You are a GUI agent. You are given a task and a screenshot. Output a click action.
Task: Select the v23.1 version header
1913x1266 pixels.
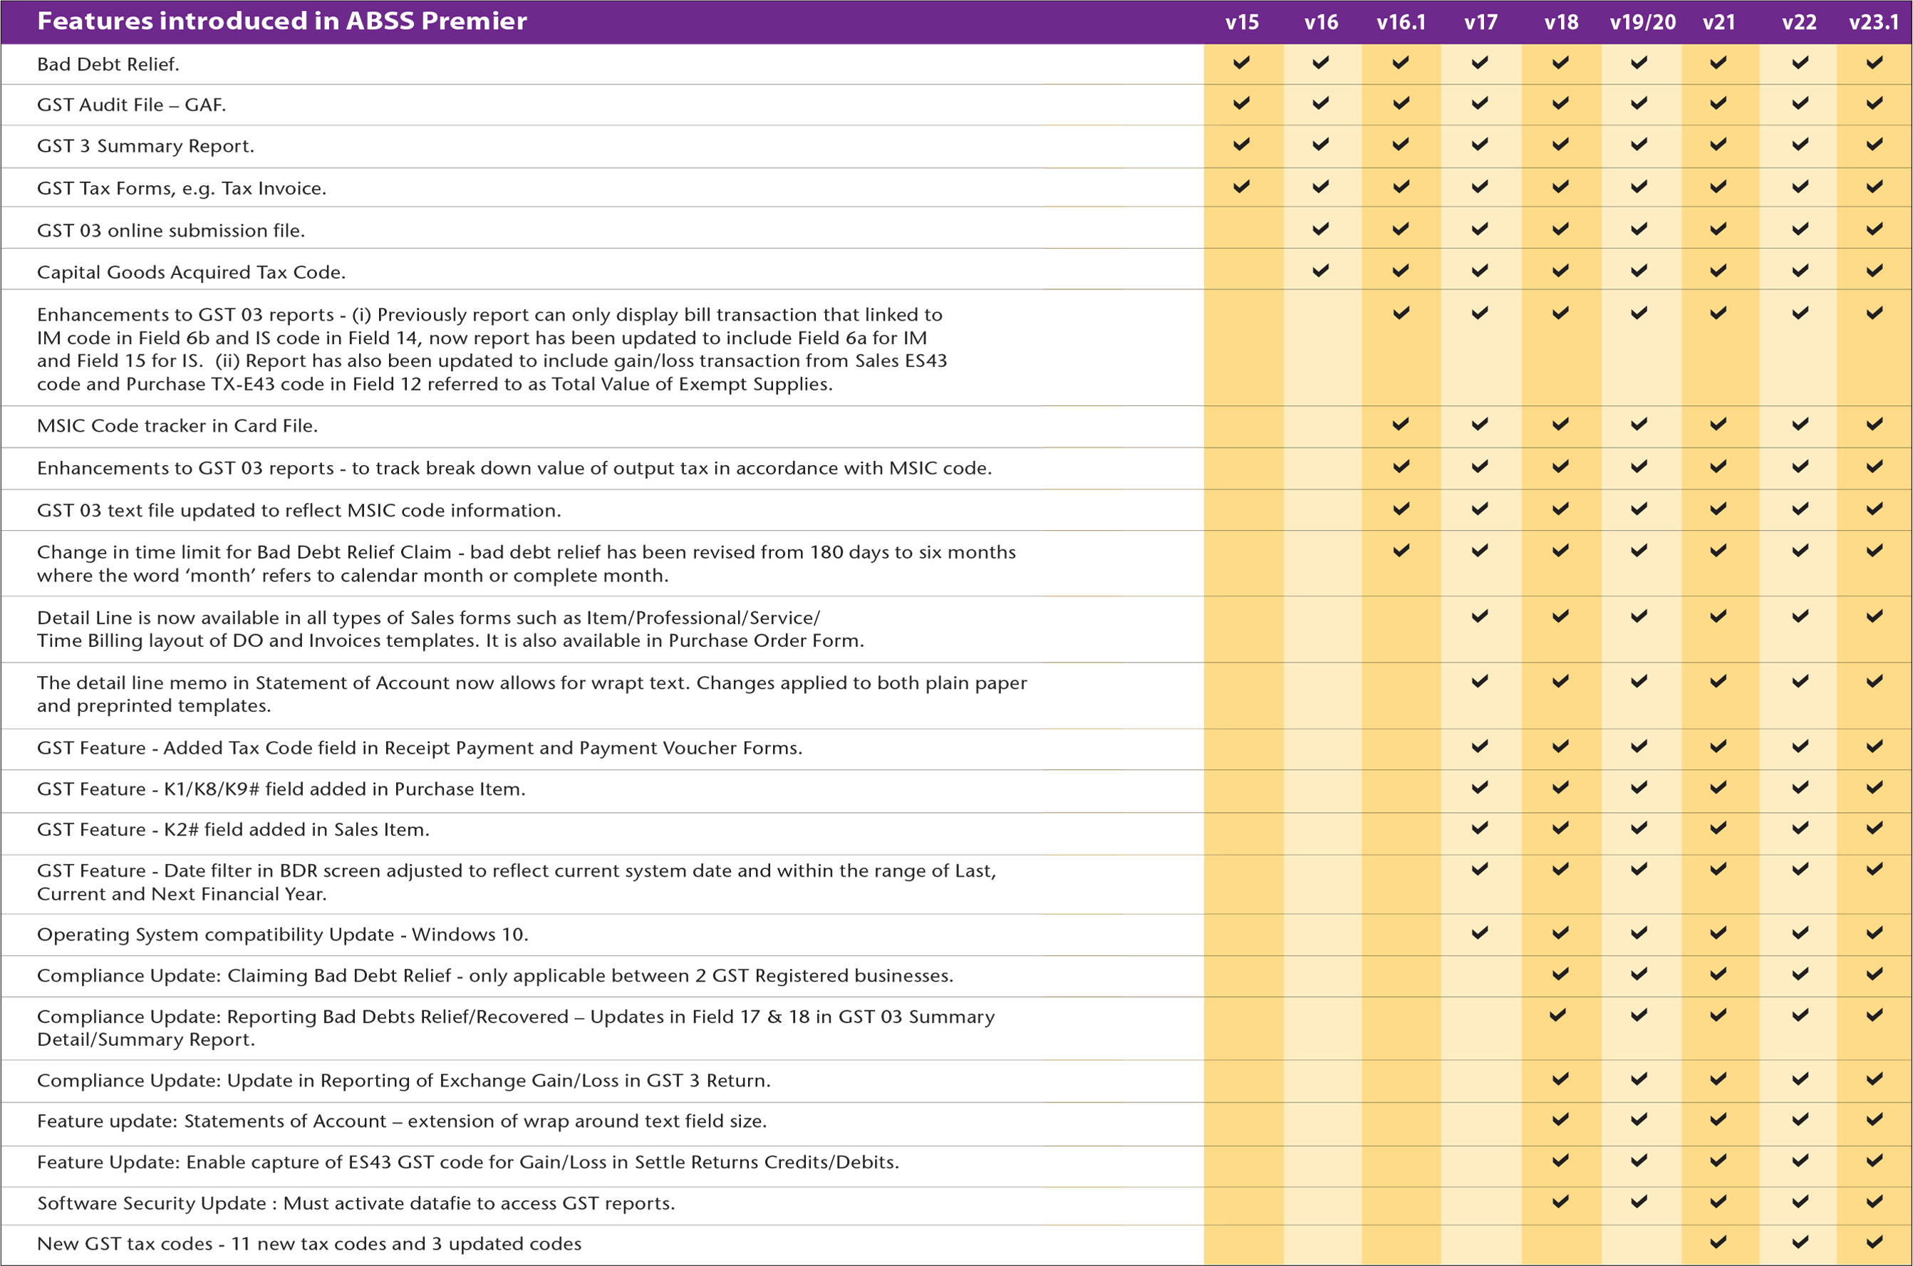point(1873,23)
